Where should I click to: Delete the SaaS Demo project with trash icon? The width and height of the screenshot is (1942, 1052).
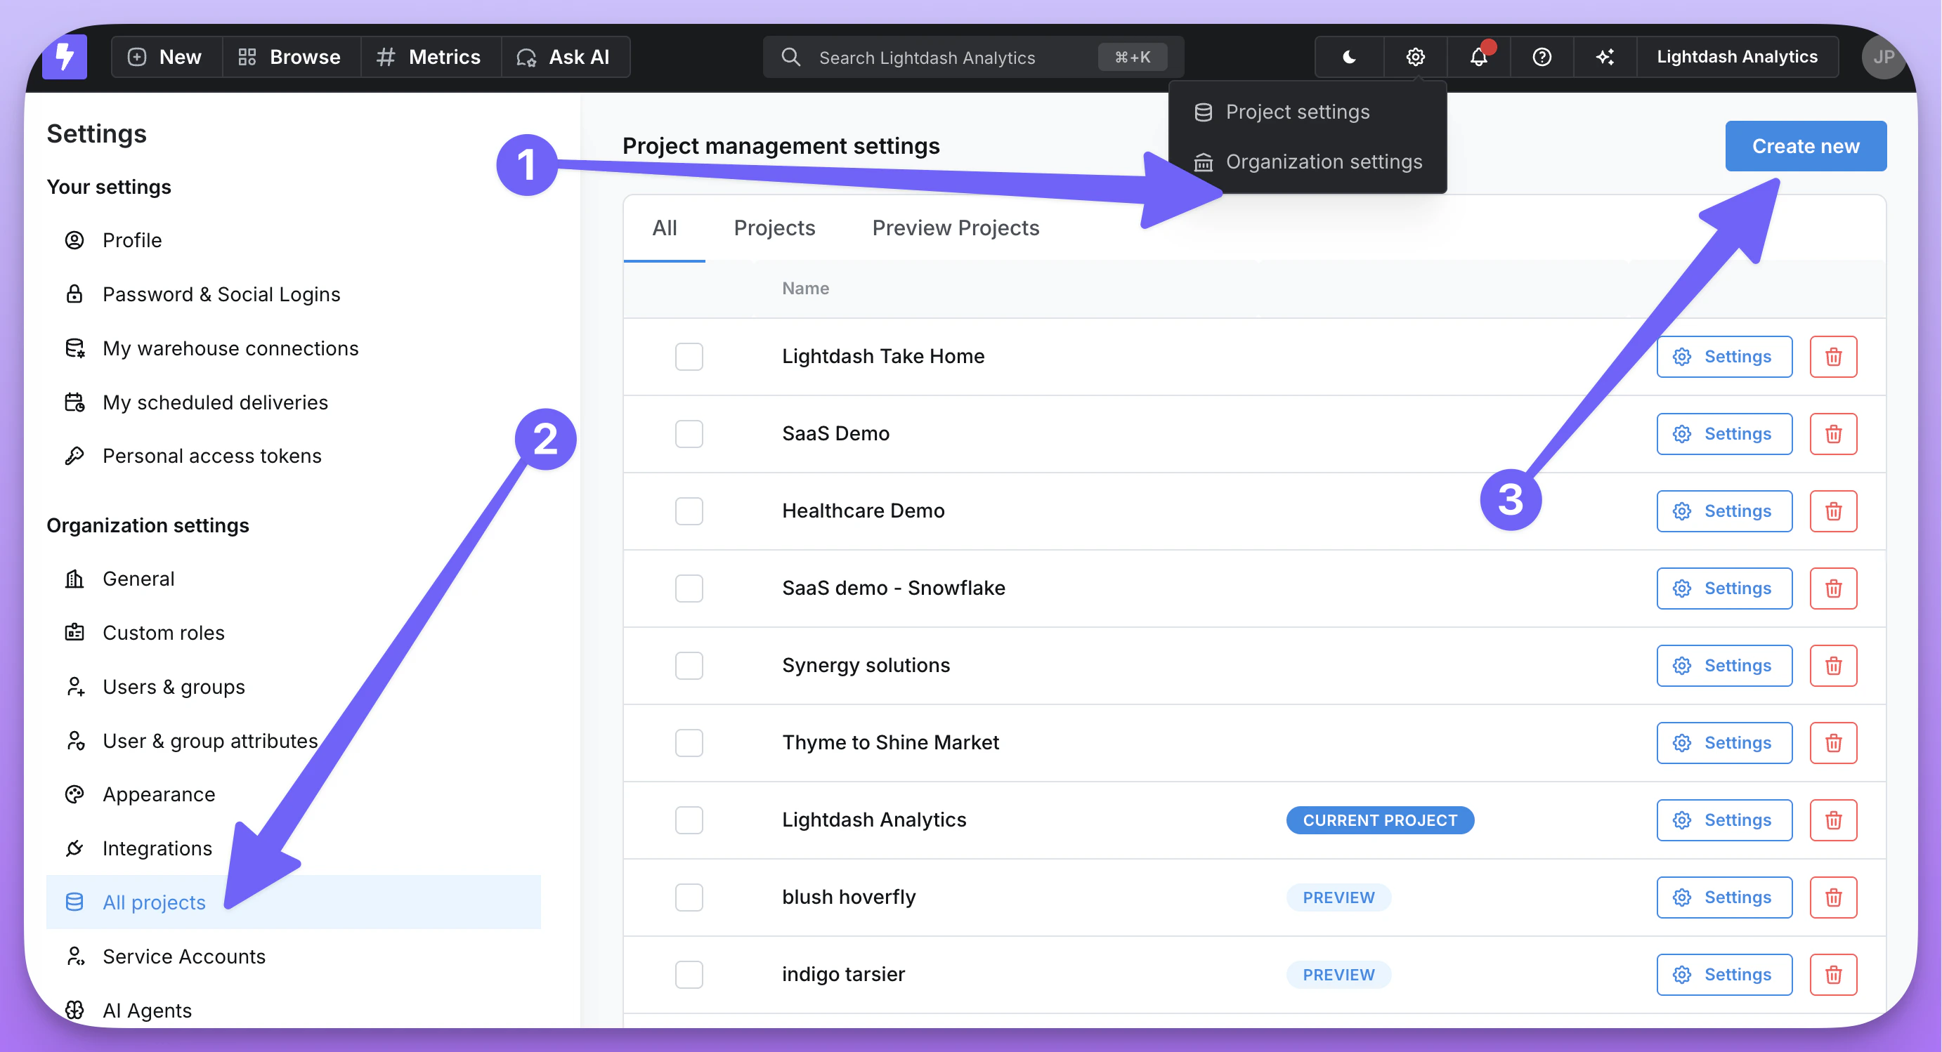click(x=1833, y=433)
